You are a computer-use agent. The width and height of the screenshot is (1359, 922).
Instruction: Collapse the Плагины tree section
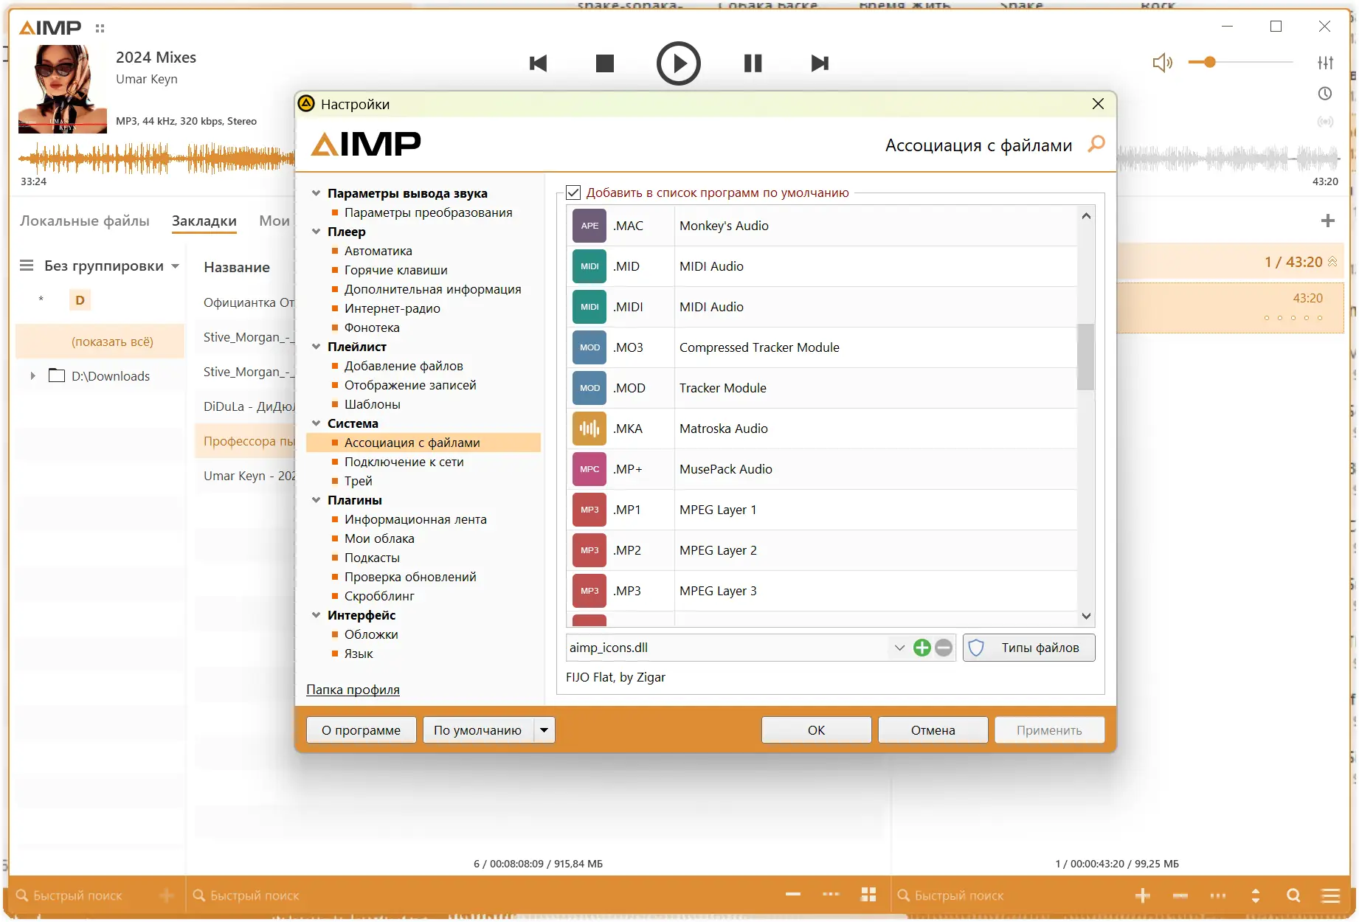[x=316, y=500]
